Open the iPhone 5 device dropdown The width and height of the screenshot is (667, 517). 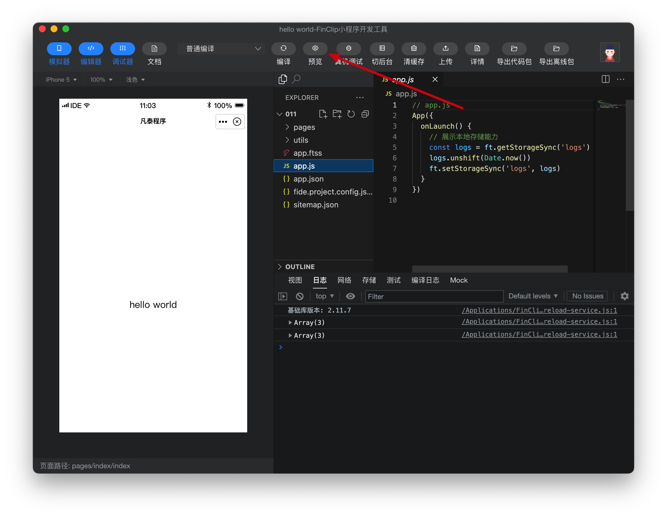coord(61,79)
